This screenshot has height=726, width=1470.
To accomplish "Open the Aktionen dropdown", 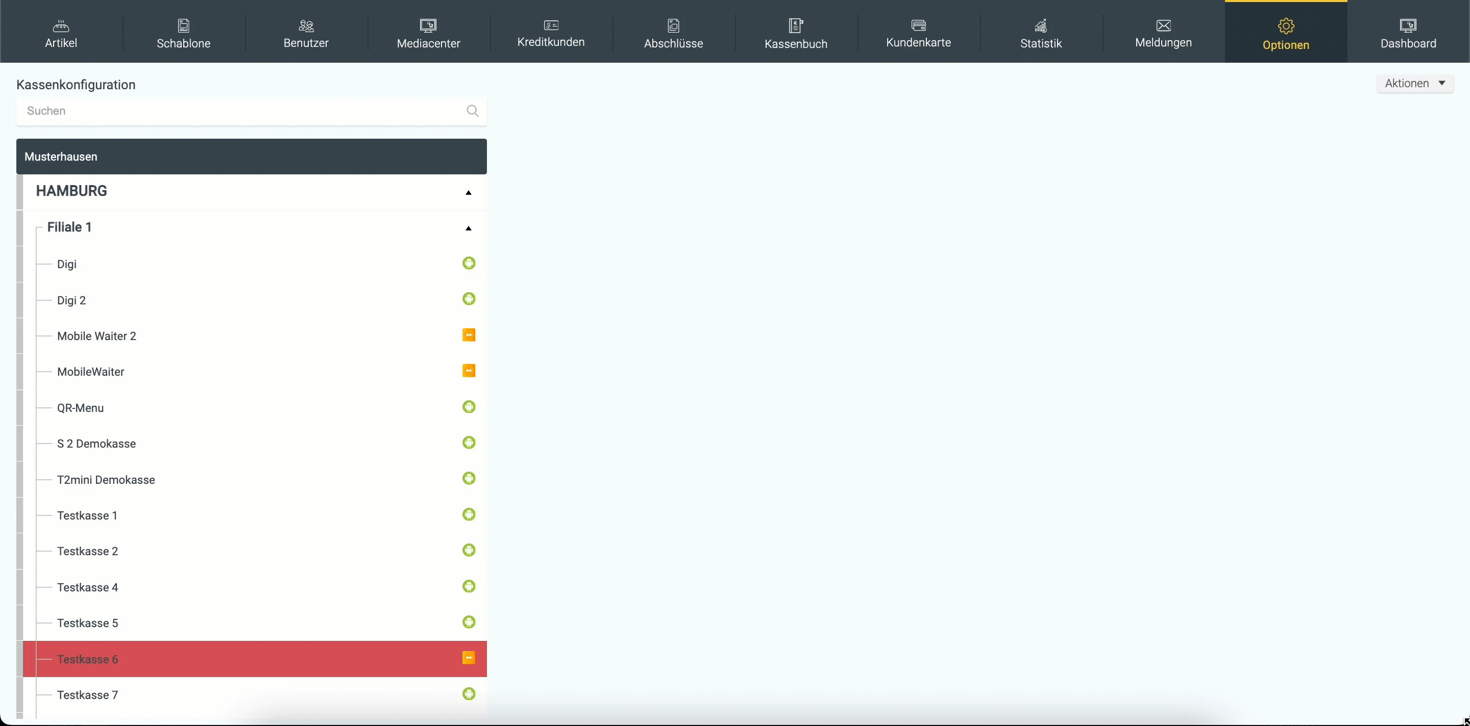I will point(1415,83).
